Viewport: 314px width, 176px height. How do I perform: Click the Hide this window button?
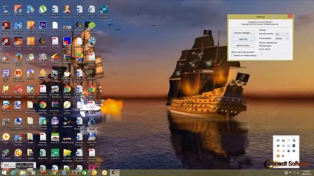click(x=243, y=45)
